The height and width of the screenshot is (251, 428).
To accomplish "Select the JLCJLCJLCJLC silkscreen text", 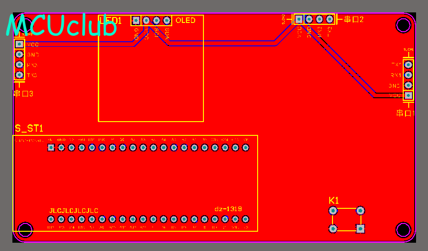I will point(73,211).
